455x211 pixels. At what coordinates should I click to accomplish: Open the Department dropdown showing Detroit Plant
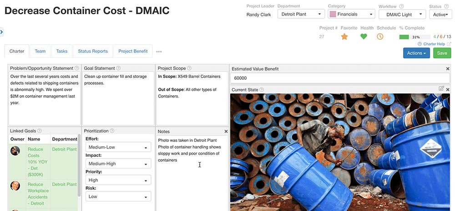click(301, 14)
